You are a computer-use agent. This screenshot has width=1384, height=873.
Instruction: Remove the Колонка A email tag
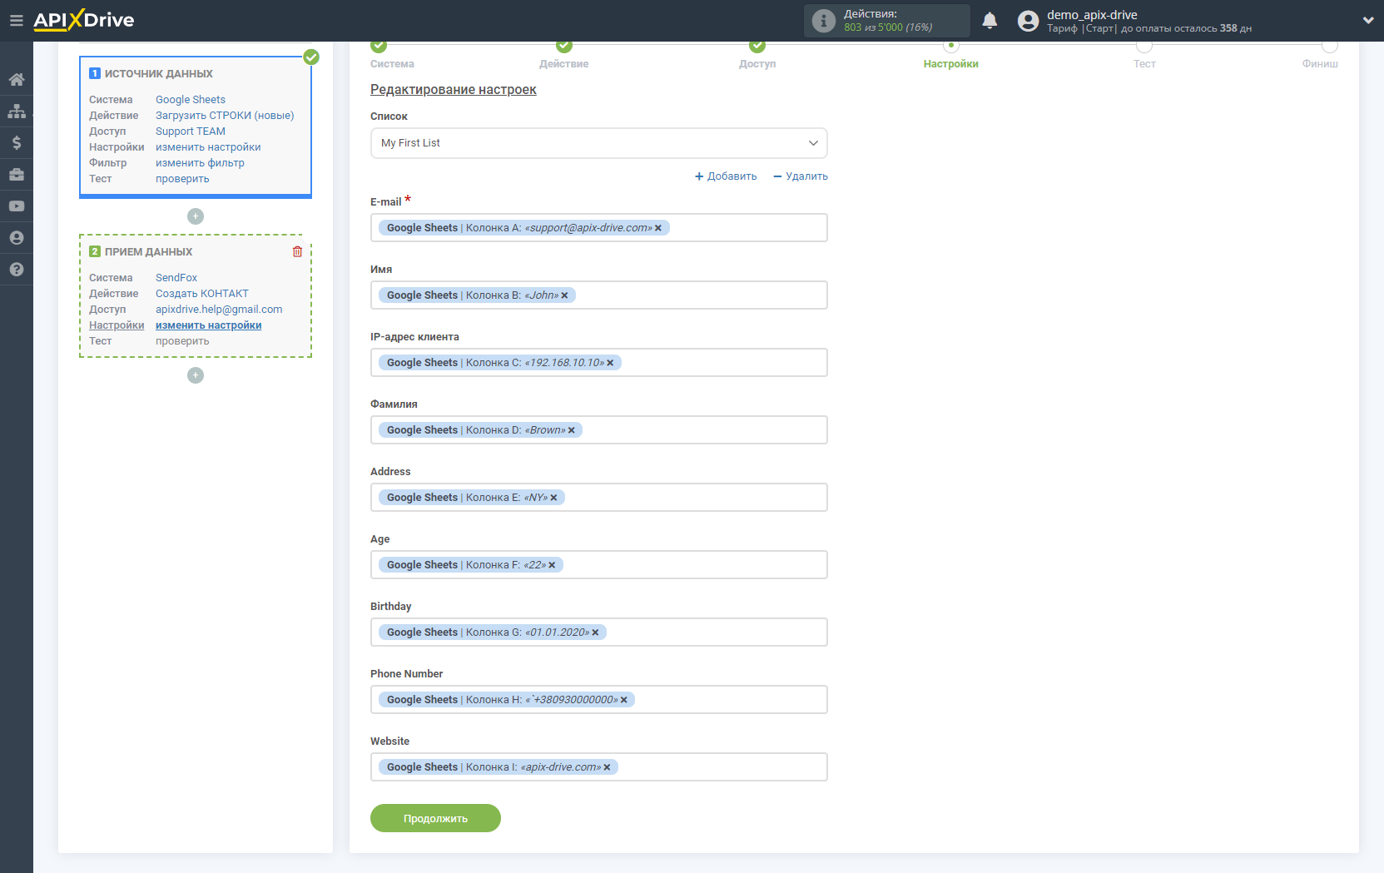(x=658, y=228)
